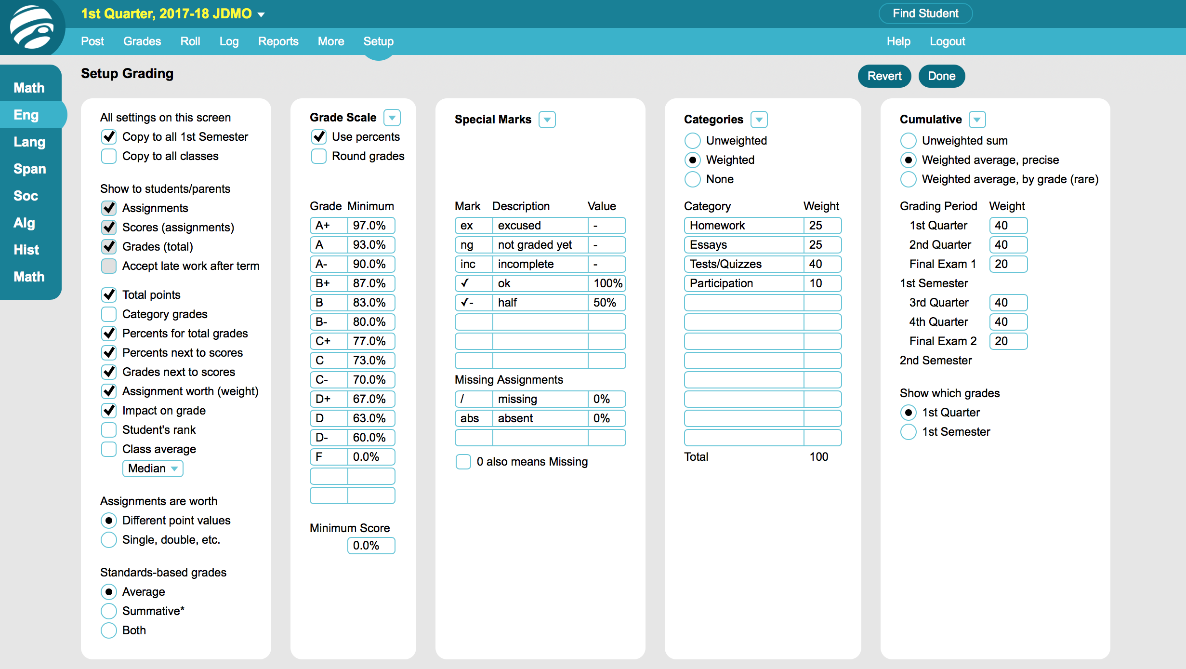Check Accept late work after term
This screenshot has height=669, width=1186.
pyautogui.click(x=108, y=266)
